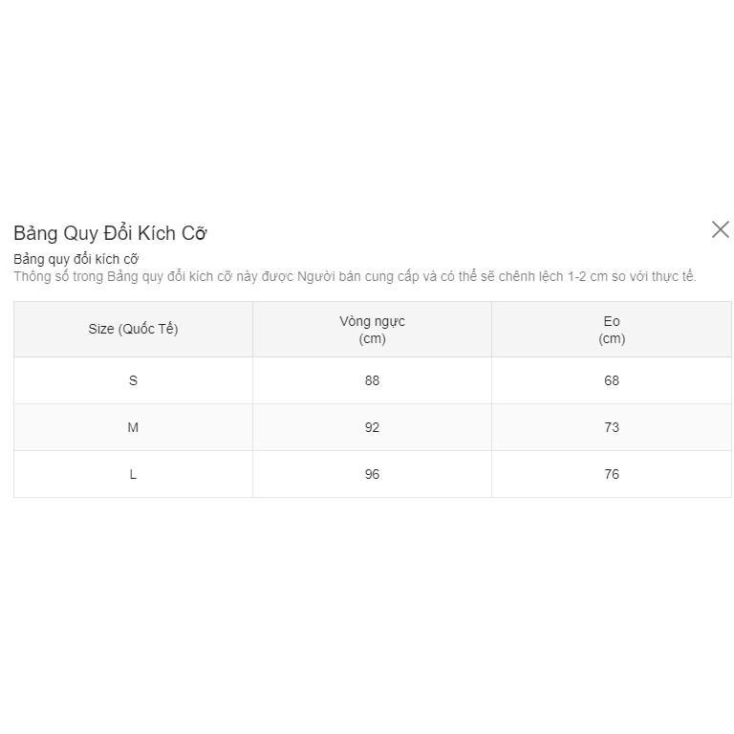Click the waist value 68
Image resolution: width=734 pixels, height=734 pixels.
point(612,380)
